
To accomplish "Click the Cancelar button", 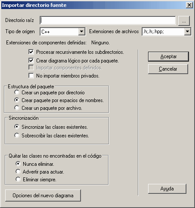I will point(168,69).
